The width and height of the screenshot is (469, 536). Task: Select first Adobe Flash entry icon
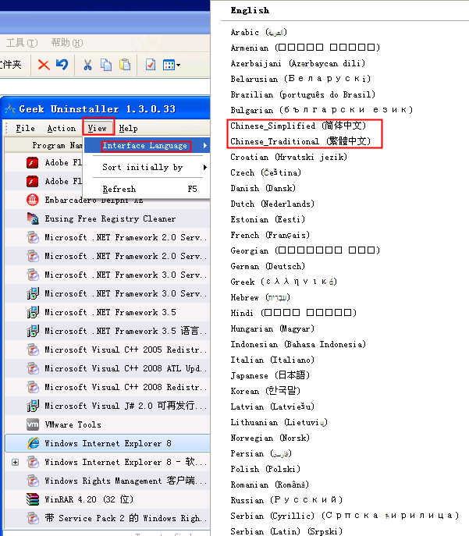[x=33, y=162]
